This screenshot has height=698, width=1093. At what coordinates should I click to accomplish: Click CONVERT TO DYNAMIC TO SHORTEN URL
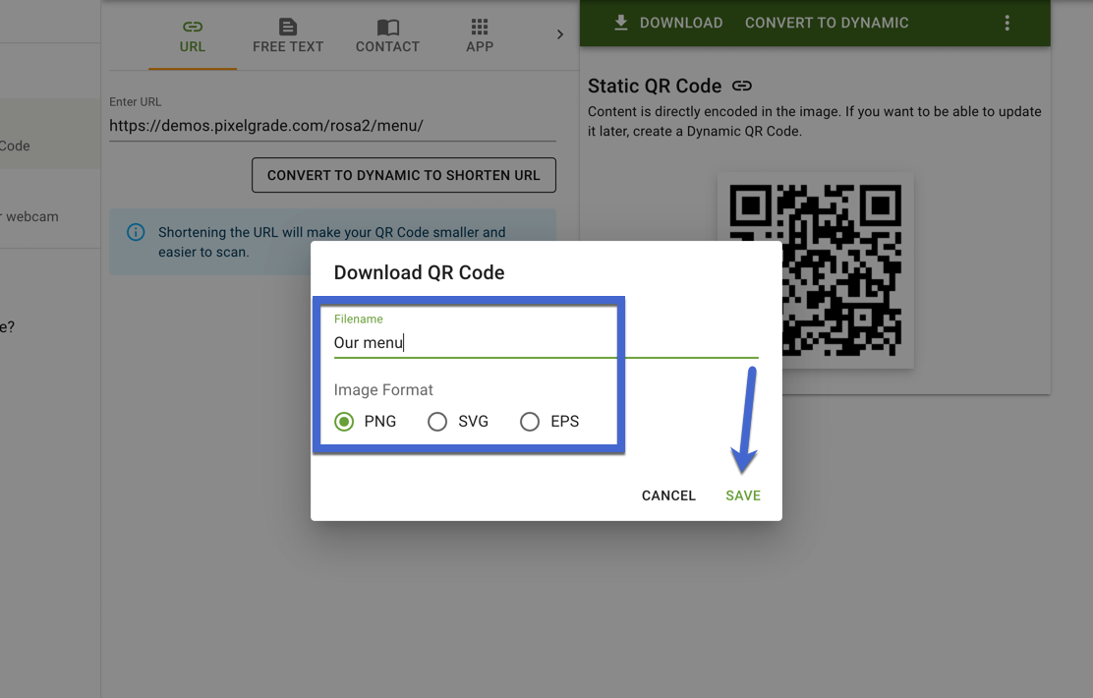pyautogui.click(x=403, y=175)
